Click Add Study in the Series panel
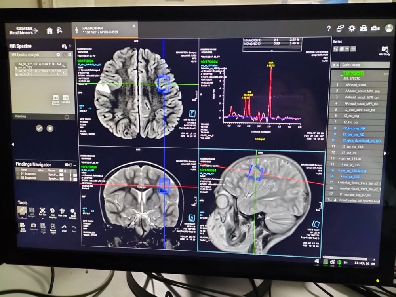396x297 pixels. (x=385, y=51)
